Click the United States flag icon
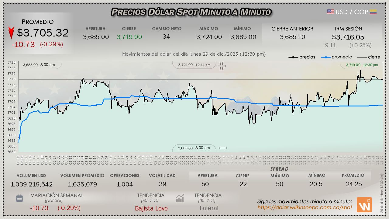Image resolution: width=389 pixels, height=219 pixels. pos(331,12)
